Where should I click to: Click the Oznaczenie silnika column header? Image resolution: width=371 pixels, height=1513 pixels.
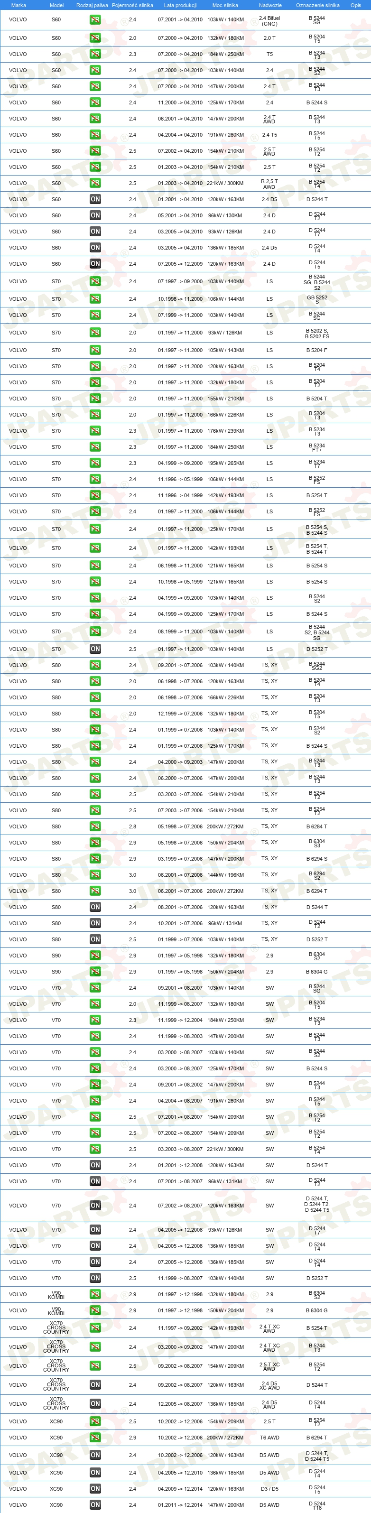317,5
